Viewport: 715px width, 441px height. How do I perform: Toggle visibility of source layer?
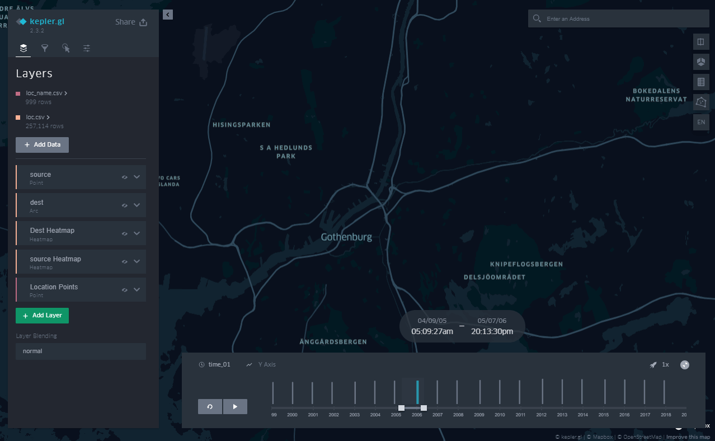coord(125,177)
